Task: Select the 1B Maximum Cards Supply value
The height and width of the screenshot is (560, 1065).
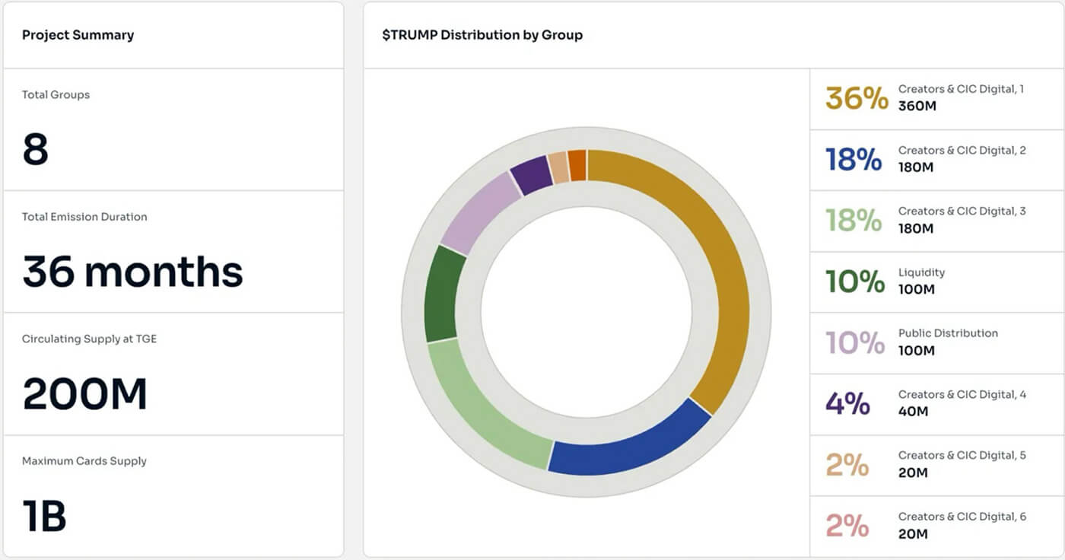Action: pyautogui.click(x=45, y=516)
